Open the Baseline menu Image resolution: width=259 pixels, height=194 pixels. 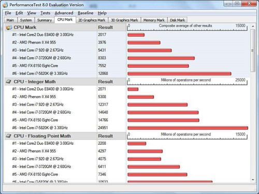pyautogui.click(x=85, y=13)
